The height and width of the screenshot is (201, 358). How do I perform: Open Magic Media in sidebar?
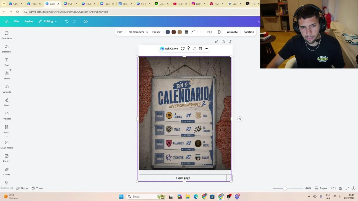(7, 145)
